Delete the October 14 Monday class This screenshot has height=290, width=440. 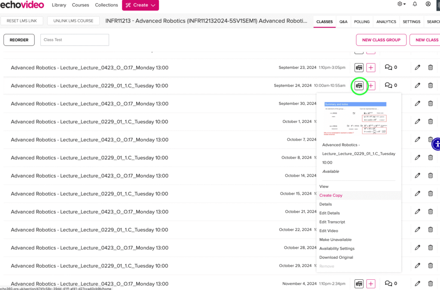[x=430, y=175]
